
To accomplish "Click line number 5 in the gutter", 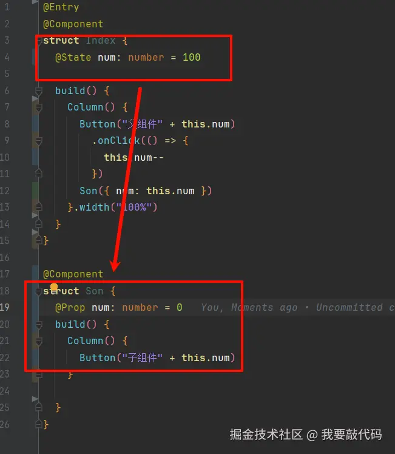I will tap(7, 74).
